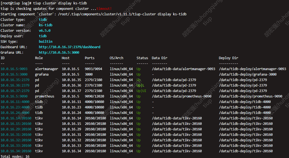The image size is (289, 158).
Task: Click the Total nodes: 16 line
Action: 15,156
